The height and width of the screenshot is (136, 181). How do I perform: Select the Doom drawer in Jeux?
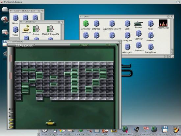tap(127, 23)
